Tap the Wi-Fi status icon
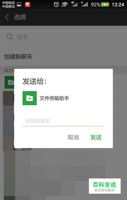This screenshot has height=200, width=127. click(x=65, y=5)
